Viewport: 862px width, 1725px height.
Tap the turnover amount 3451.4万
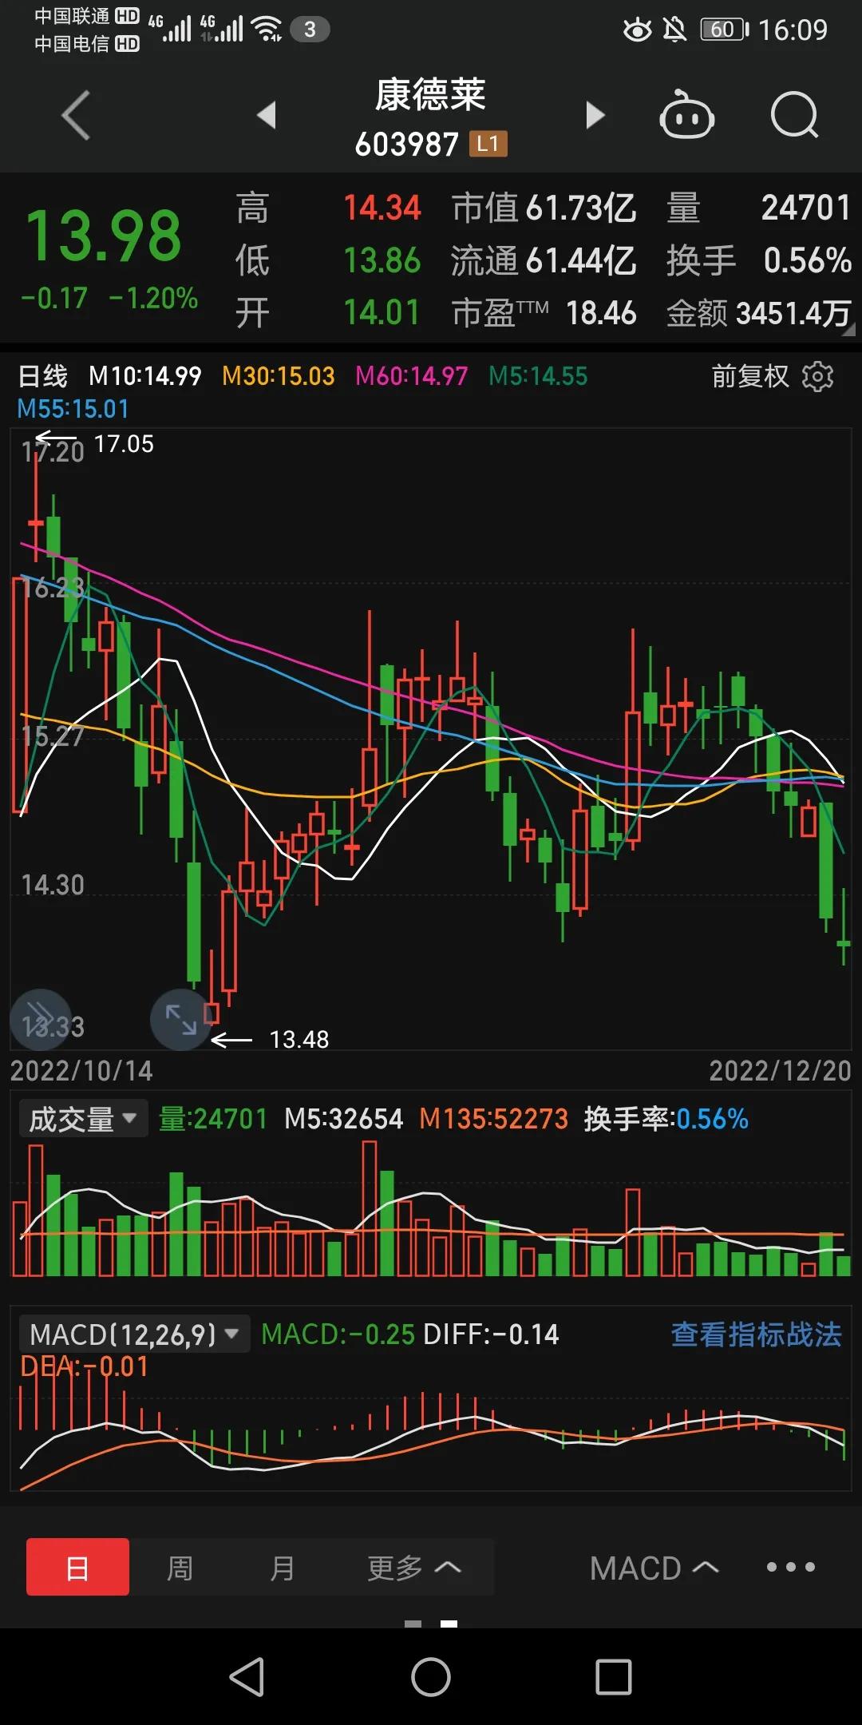click(x=793, y=314)
